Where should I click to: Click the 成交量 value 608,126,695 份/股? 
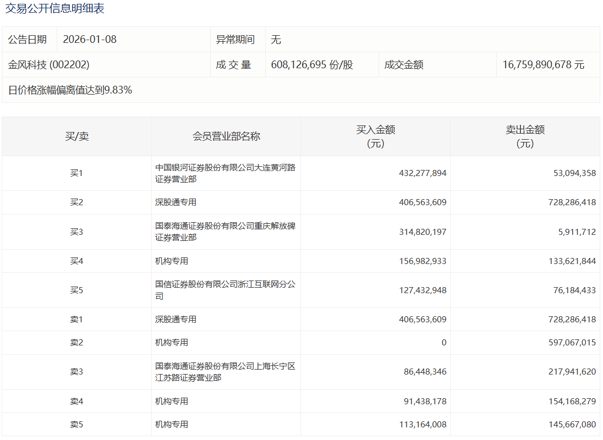pos(312,65)
